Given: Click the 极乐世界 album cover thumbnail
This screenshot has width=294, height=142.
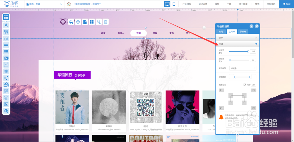Looking at the screenshot, I should (183, 107).
